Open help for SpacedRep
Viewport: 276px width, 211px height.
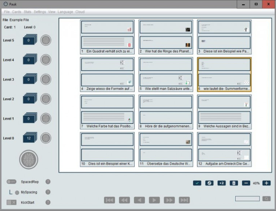48,182
